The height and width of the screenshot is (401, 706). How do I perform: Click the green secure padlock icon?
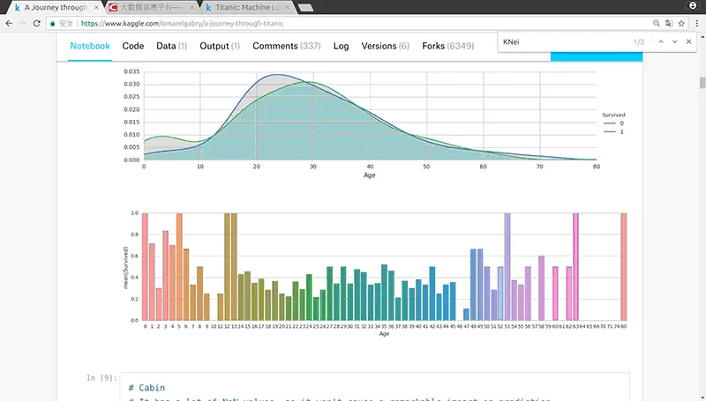[53, 24]
